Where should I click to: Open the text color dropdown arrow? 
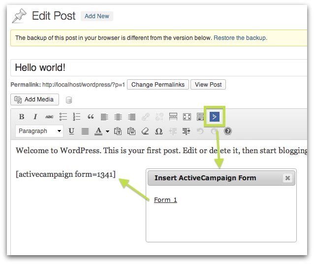point(107,132)
